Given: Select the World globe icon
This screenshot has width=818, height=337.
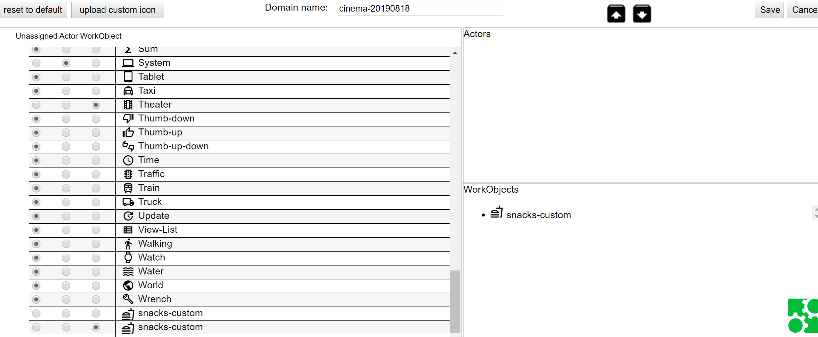Looking at the screenshot, I should click(x=128, y=285).
